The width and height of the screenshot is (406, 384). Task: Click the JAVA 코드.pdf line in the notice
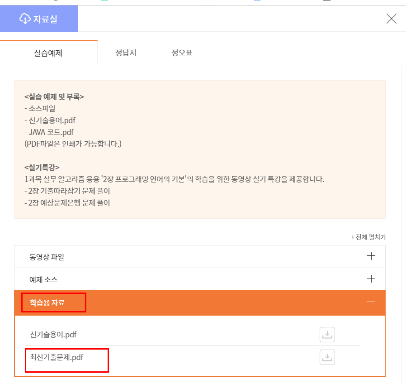point(49,132)
